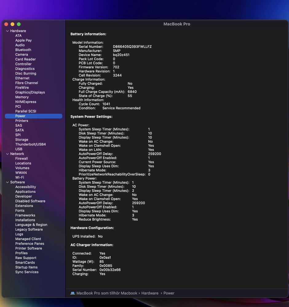Collapse the Network section chevron

[x=7, y=154]
